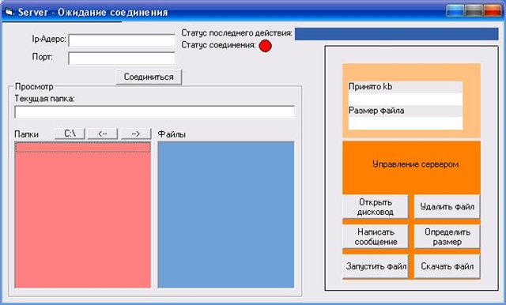Click the Запустить файл button
This screenshot has width=506, height=305.
pyautogui.click(x=376, y=266)
